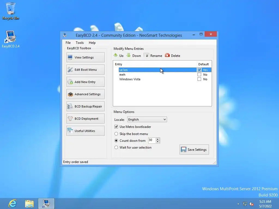Set Windows Vista as default checkbox
The height and width of the screenshot is (209, 279).
(x=199, y=79)
